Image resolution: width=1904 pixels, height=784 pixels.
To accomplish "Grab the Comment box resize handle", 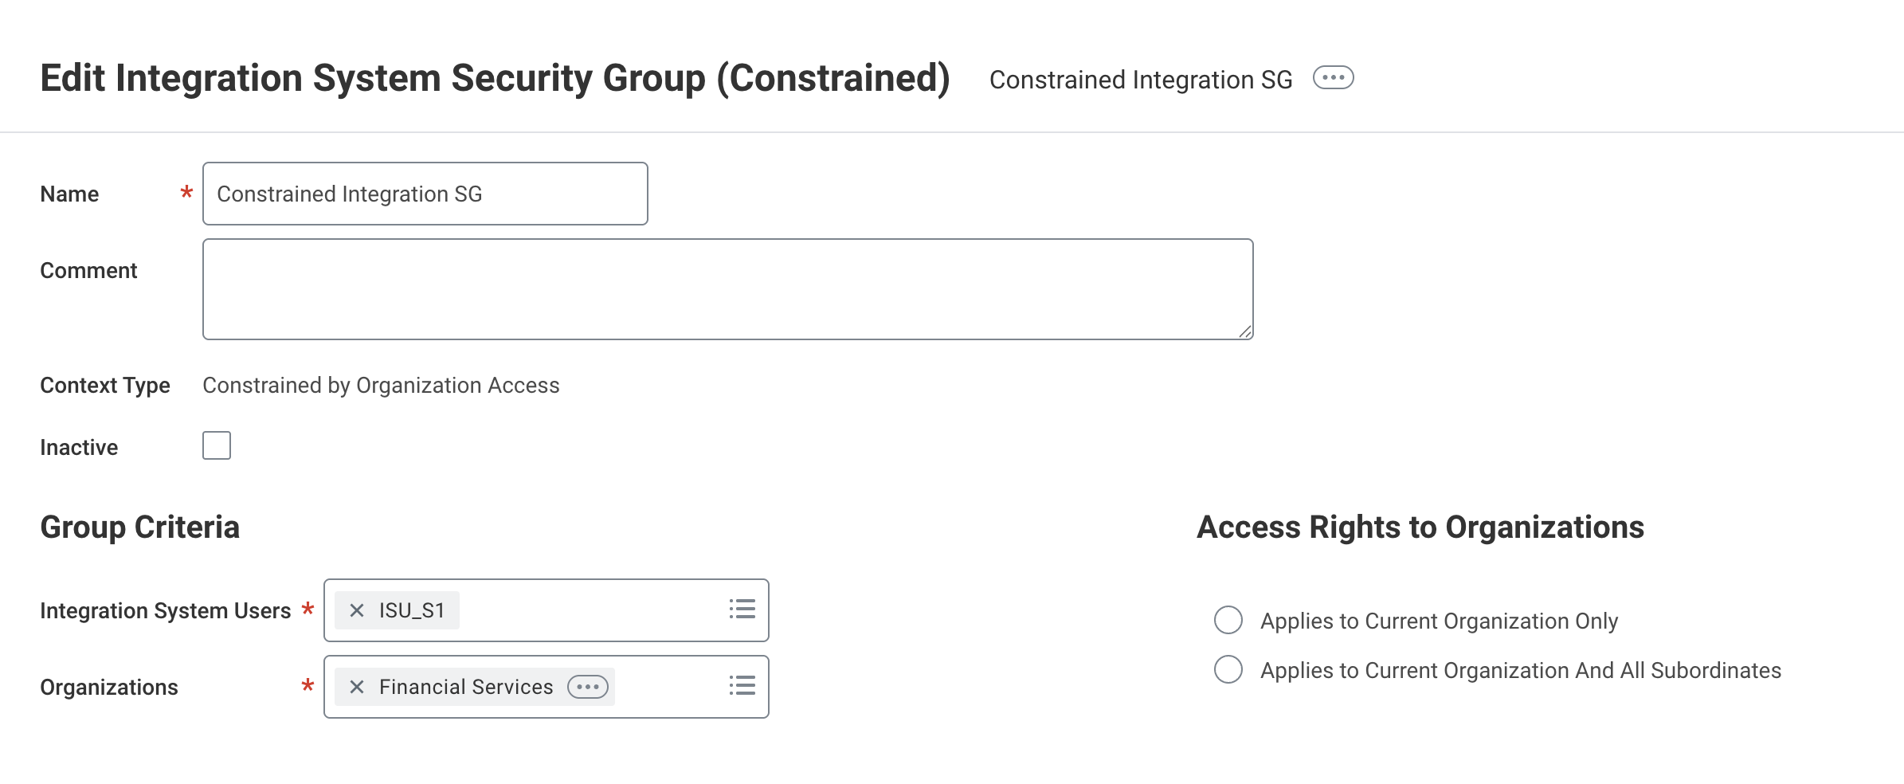I will [1244, 331].
